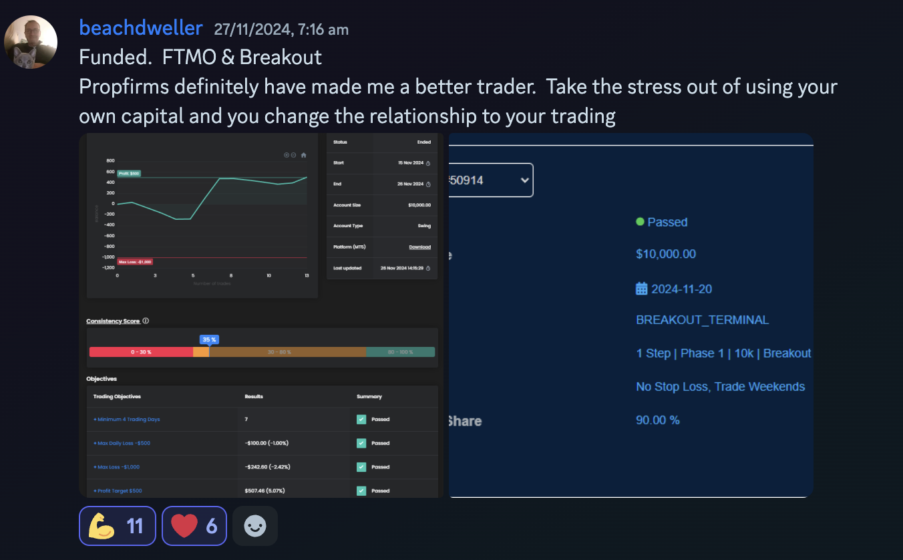The height and width of the screenshot is (560, 903).
Task: Click the 35 % consistency score marker
Action: tap(209, 339)
